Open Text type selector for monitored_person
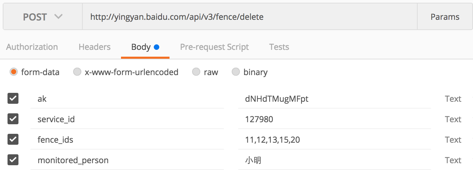Image resolution: width=473 pixels, height=170 pixels. click(453, 160)
